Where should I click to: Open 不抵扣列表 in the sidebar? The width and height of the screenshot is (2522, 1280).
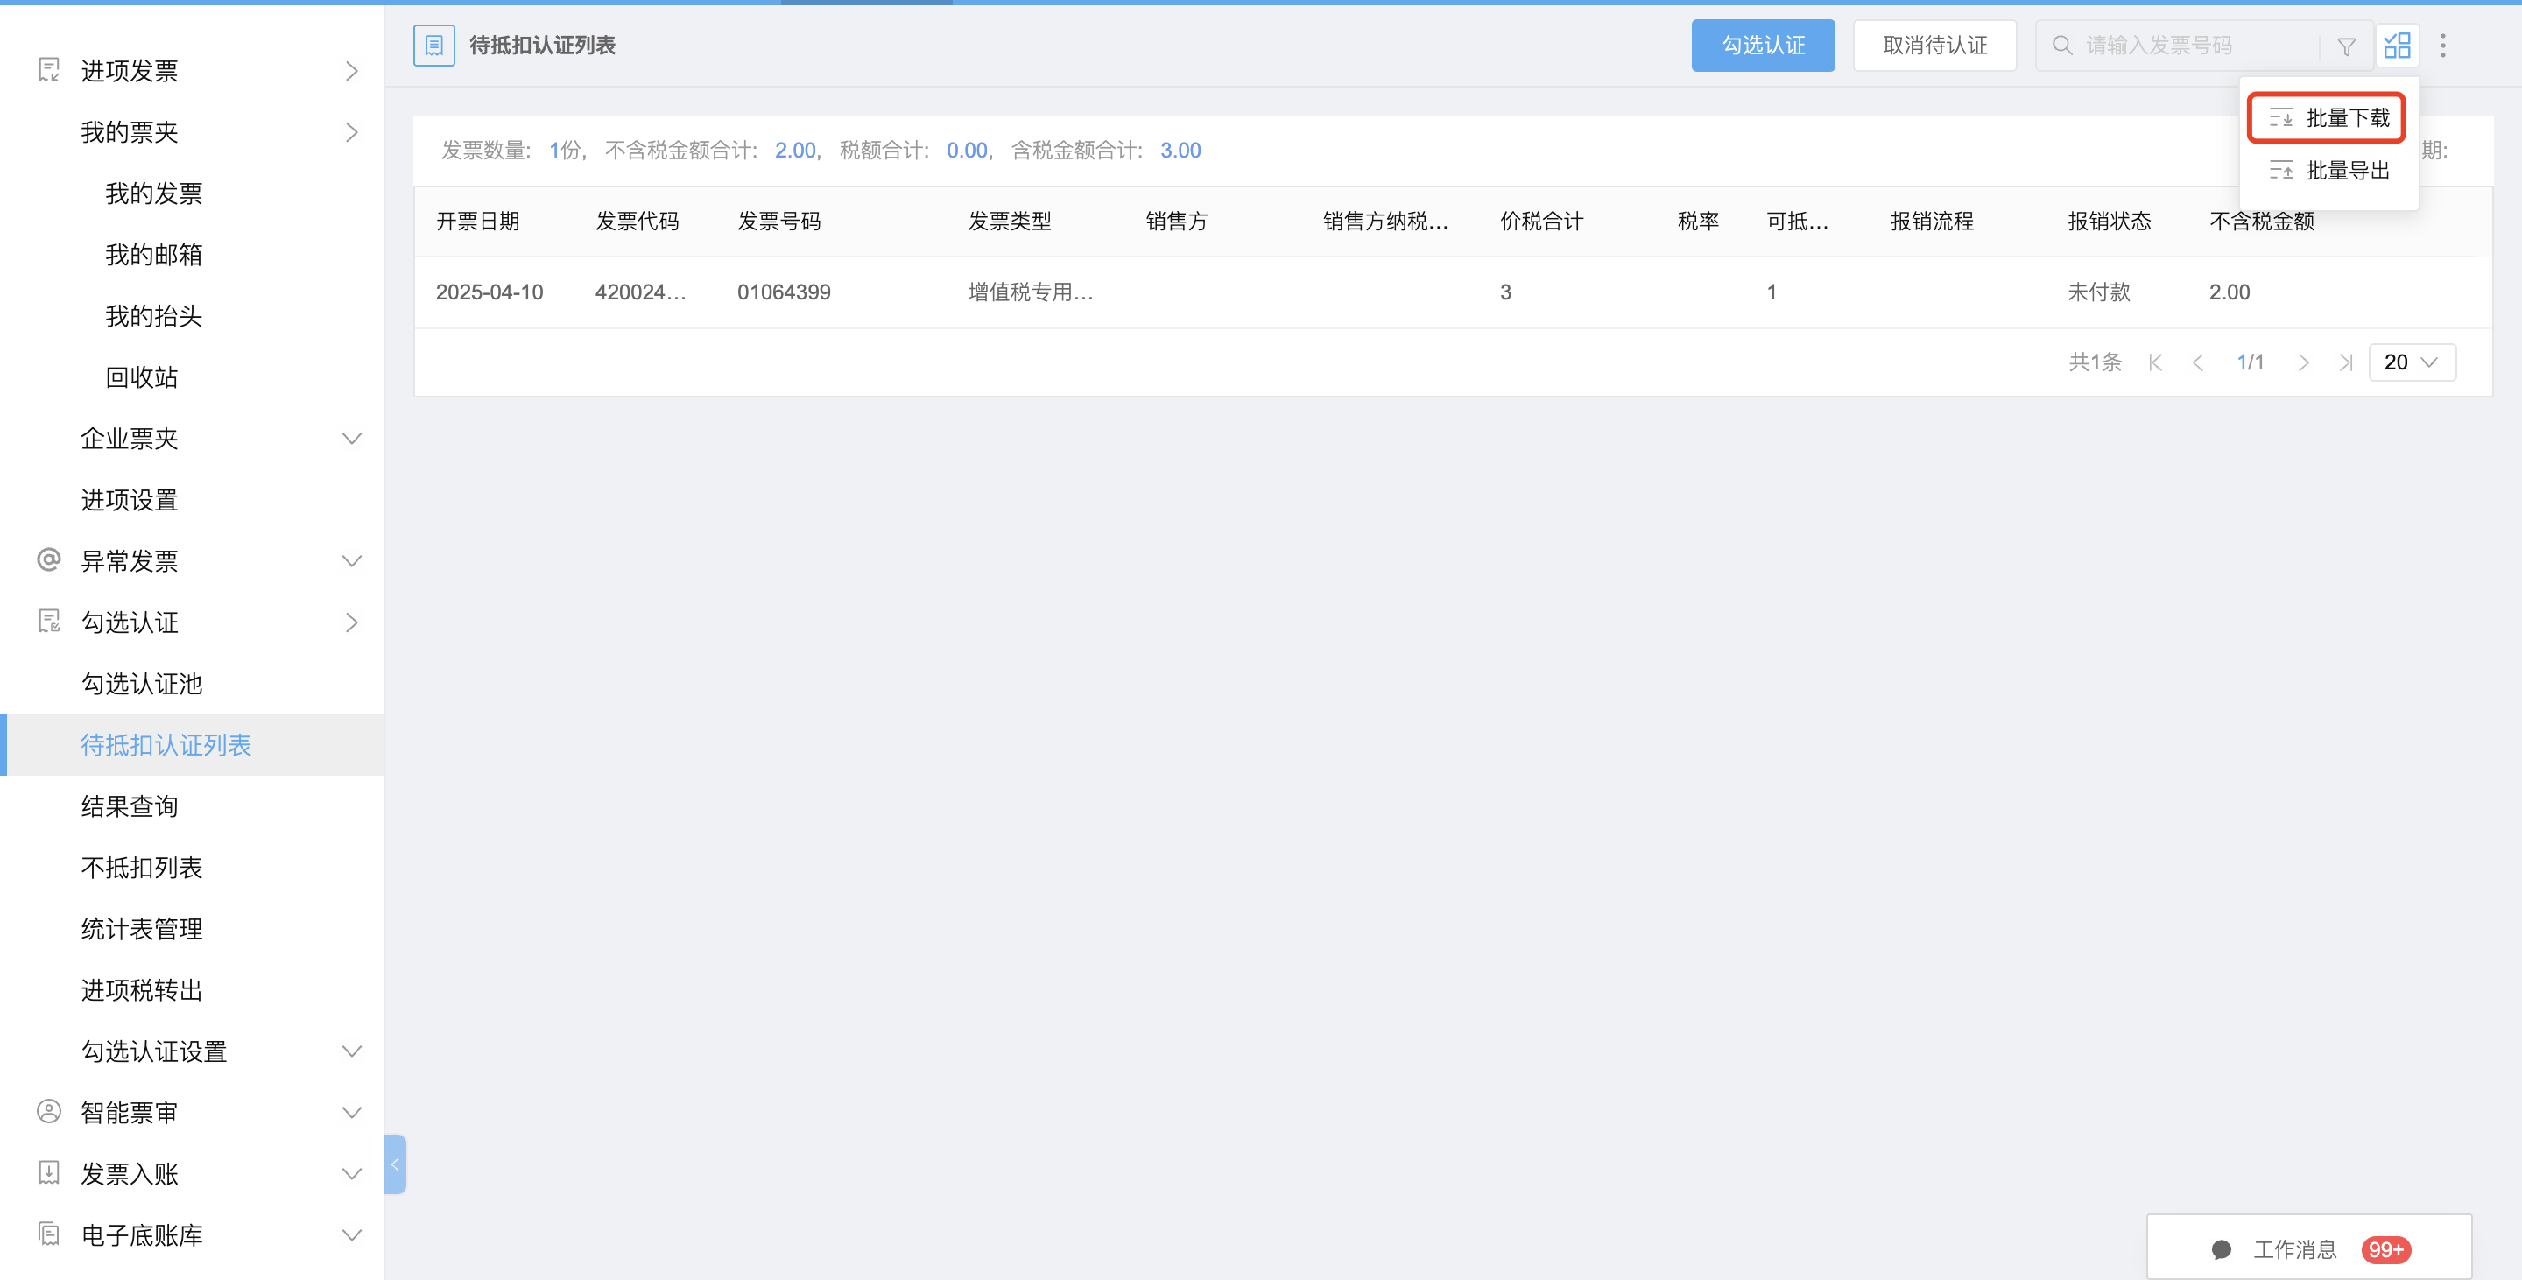[142, 867]
